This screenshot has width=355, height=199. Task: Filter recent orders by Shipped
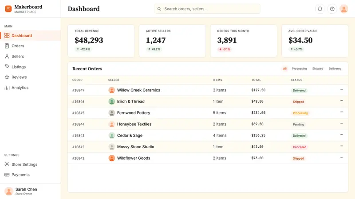pyautogui.click(x=318, y=69)
